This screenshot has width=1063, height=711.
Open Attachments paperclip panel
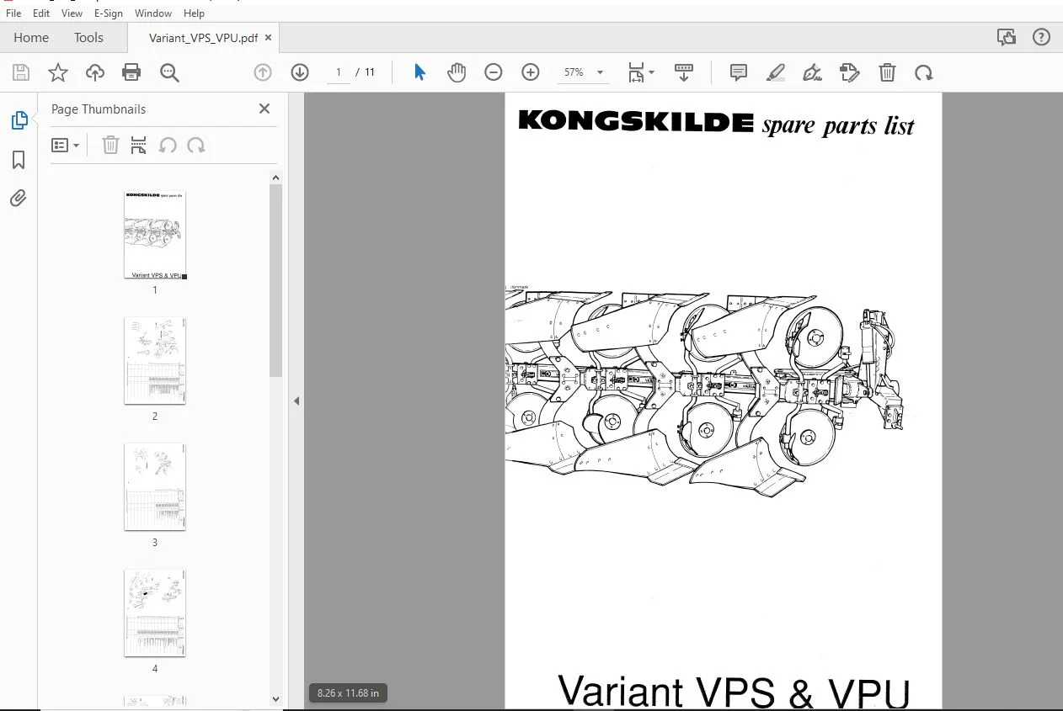(19, 199)
